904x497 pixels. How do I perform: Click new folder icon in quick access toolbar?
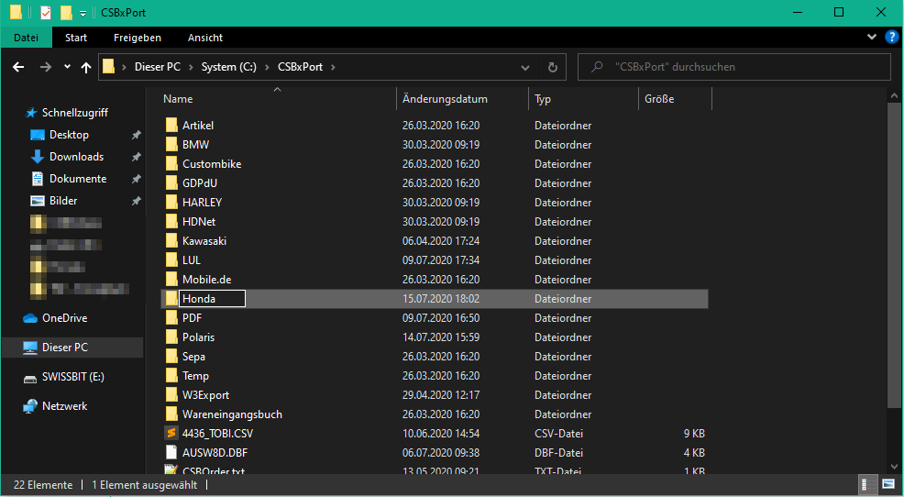(66, 12)
